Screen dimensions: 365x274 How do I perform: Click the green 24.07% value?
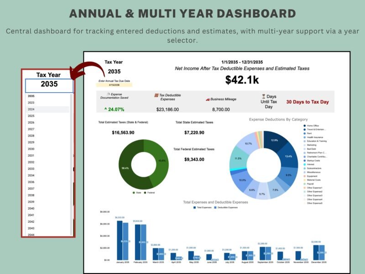click(114, 109)
